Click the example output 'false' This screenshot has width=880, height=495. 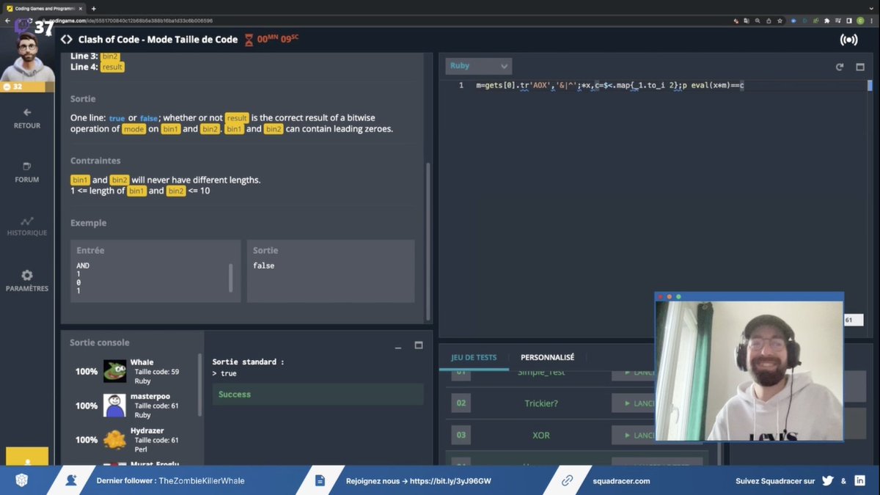pos(264,265)
